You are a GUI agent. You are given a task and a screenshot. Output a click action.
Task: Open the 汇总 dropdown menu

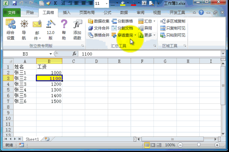tap(154, 21)
